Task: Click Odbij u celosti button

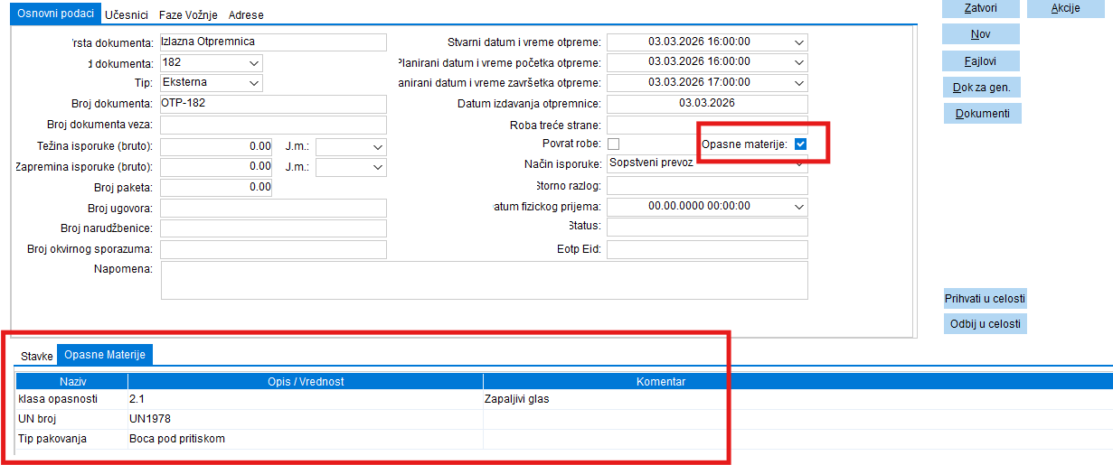Action: pyautogui.click(x=986, y=324)
